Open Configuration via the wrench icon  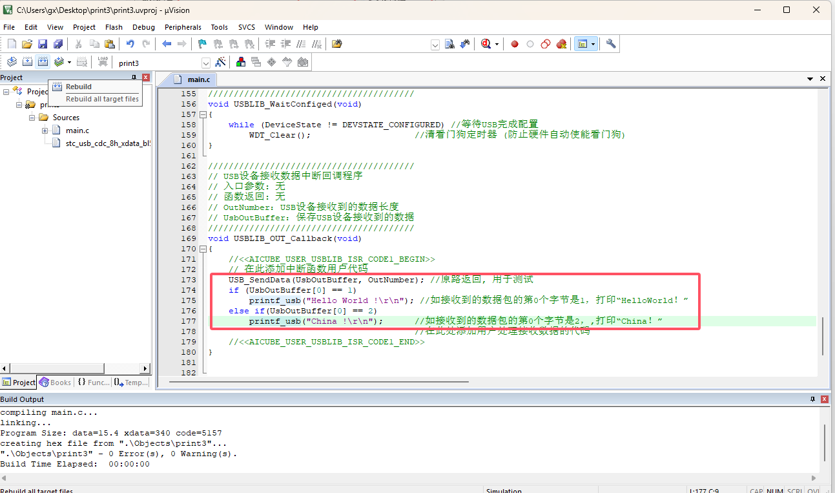click(611, 44)
